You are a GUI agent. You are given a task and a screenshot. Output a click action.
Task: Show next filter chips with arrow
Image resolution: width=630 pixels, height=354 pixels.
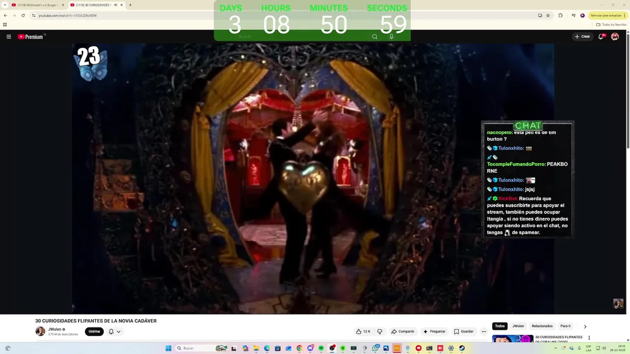point(585,326)
